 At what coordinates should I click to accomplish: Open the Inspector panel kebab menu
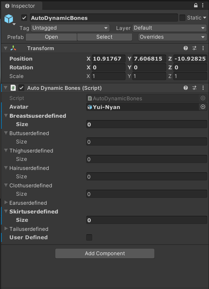coord(203,6)
